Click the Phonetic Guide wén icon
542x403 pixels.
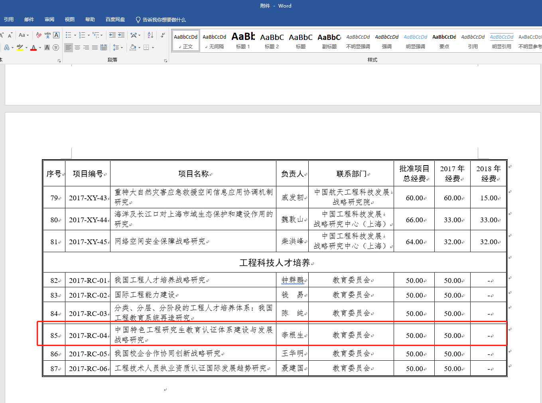pyautogui.click(x=47, y=35)
